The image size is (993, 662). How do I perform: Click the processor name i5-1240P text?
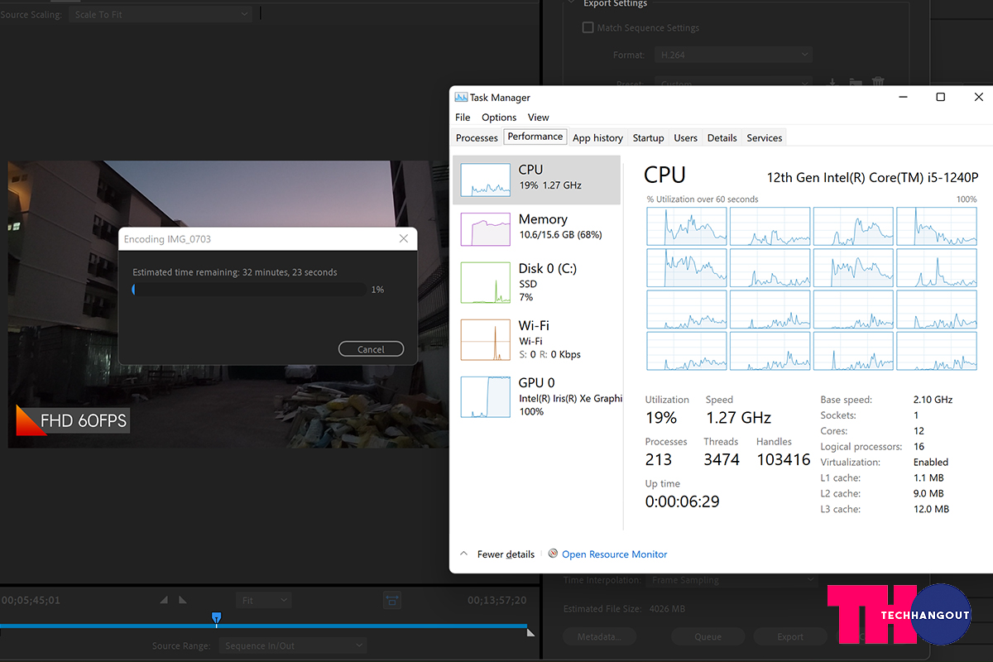(x=872, y=177)
